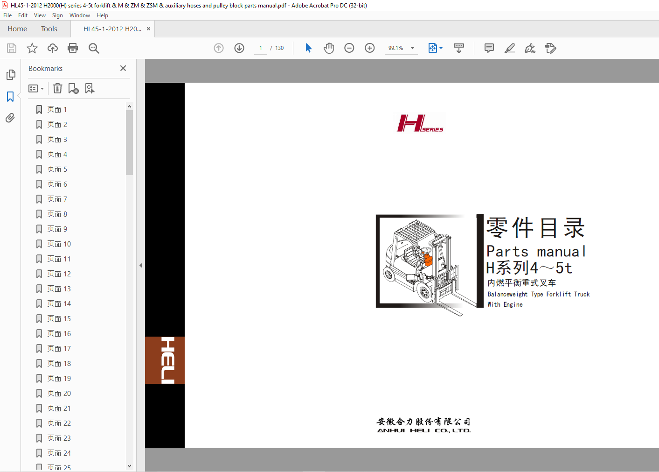The height and width of the screenshot is (472, 659).
Task: Add a comment with sticky note icon
Action: (489, 48)
